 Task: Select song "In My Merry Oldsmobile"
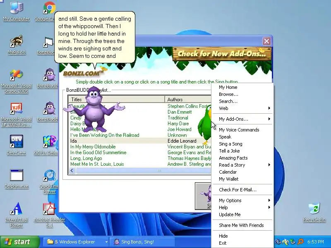tap(93, 147)
